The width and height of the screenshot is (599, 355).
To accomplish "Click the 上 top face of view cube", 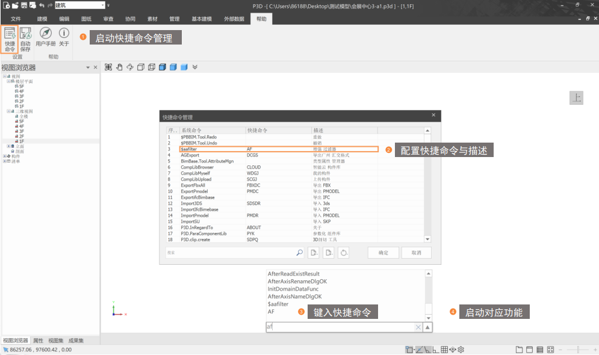I will point(576,98).
